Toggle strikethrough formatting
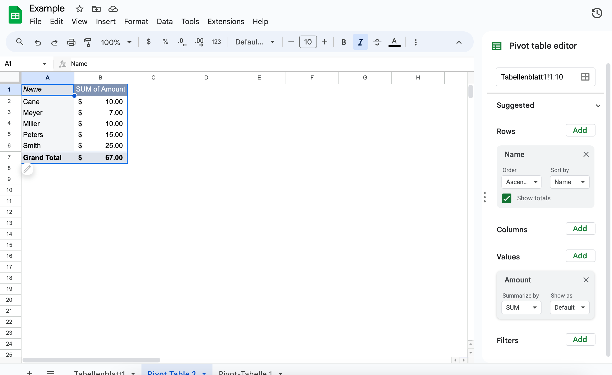Image resolution: width=612 pixels, height=375 pixels. point(377,42)
